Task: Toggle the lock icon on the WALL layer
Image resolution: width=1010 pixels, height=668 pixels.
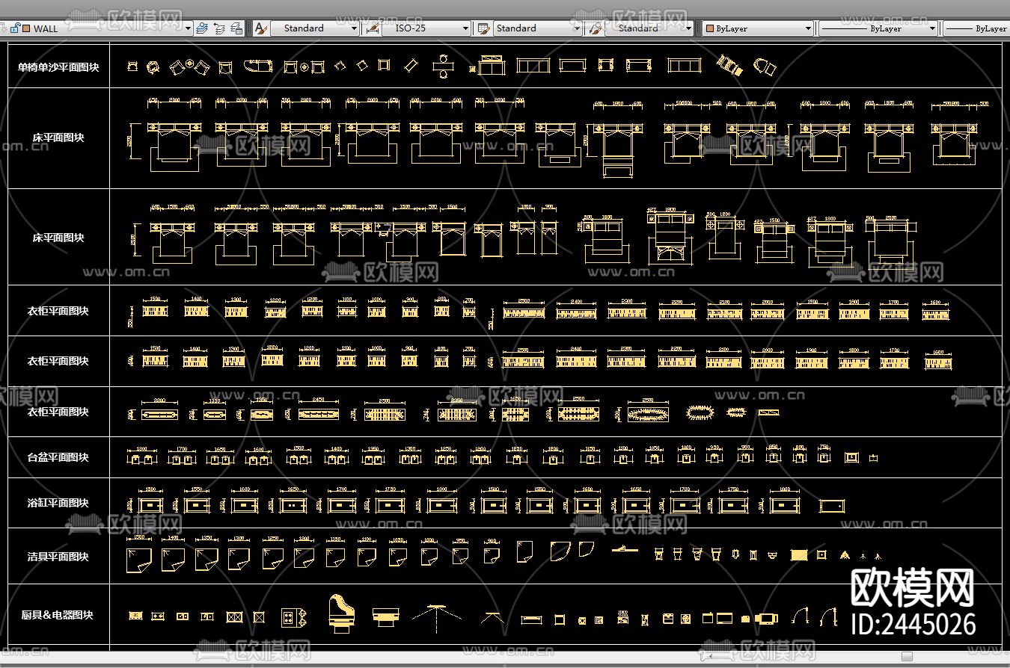Action: coord(14,28)
